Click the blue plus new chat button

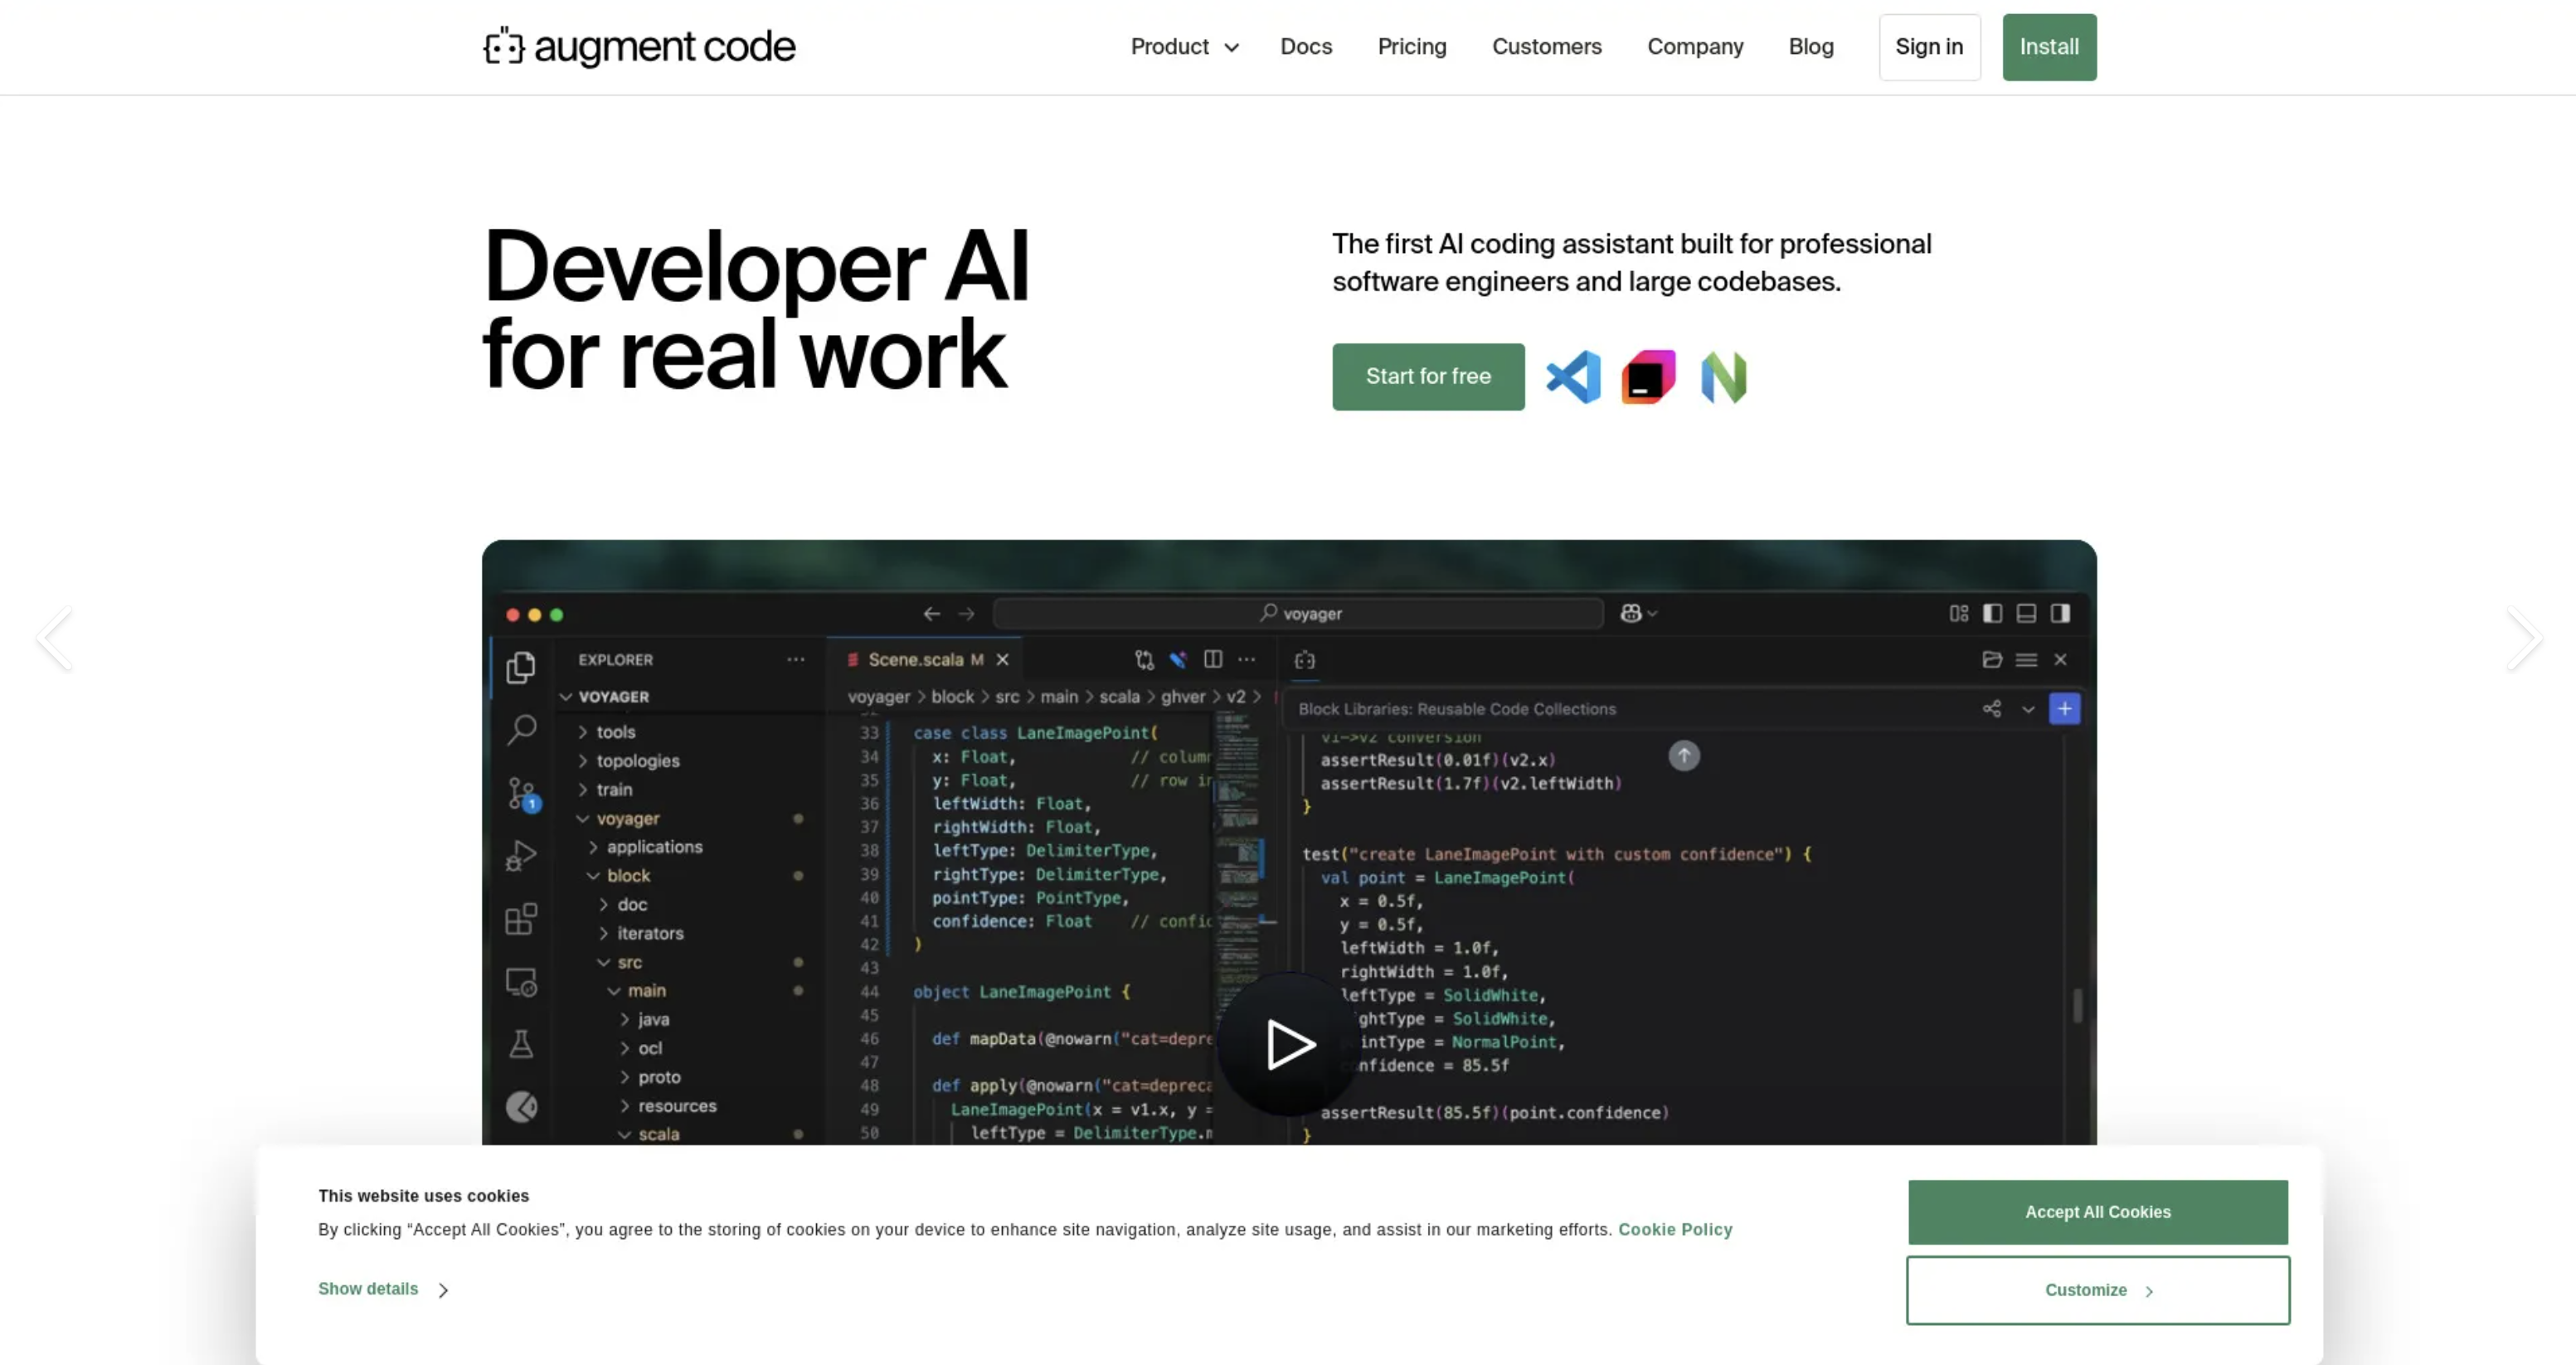(2064, 709)
